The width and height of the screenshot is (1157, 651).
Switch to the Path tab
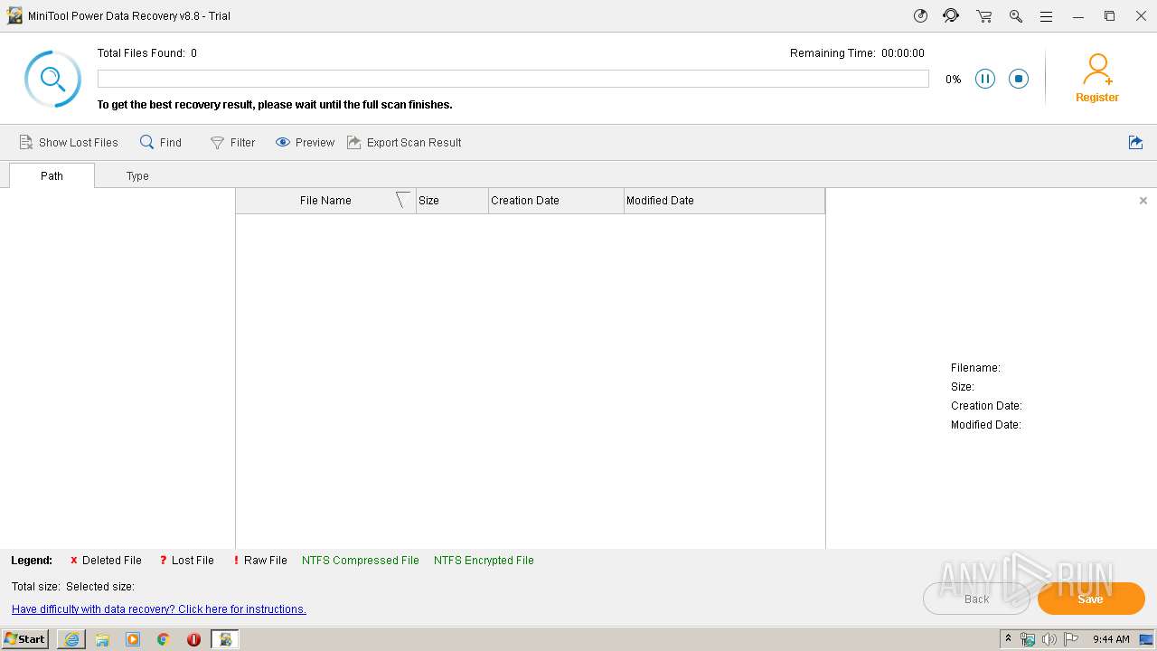click(52, 175)
